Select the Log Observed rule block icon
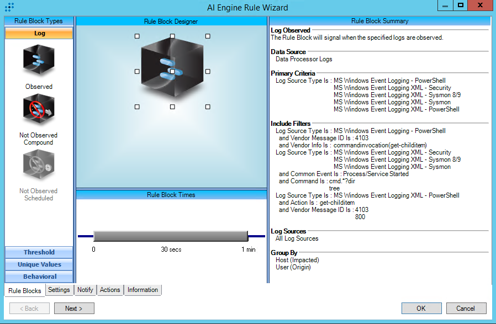496x324 pixels. click(x=39, y=61)
